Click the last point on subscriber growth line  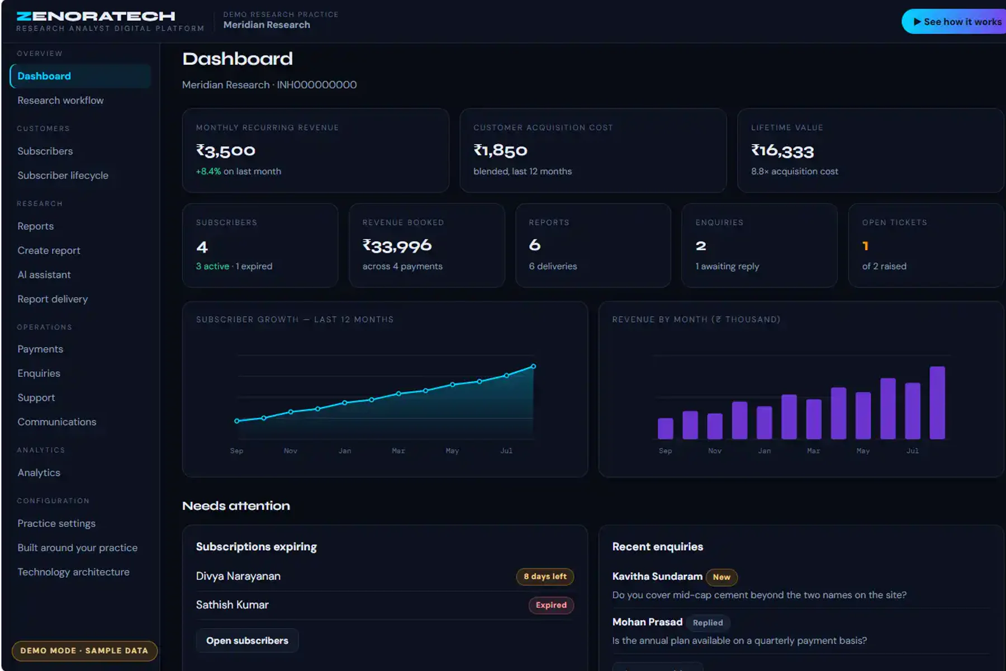click(x=534, y=367)
